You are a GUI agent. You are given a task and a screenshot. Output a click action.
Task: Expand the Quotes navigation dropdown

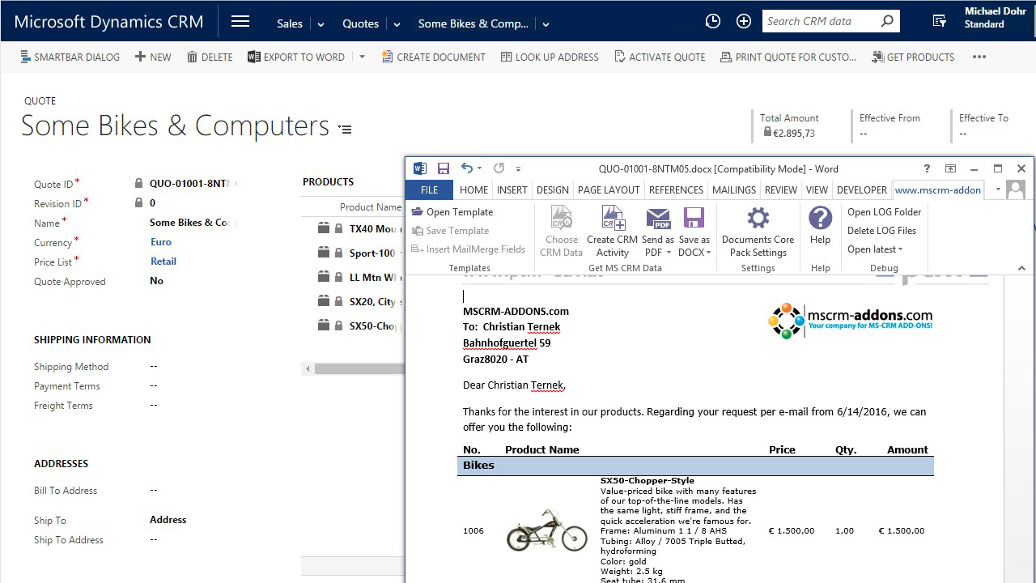pyautogui.click(x=397, y=24)
